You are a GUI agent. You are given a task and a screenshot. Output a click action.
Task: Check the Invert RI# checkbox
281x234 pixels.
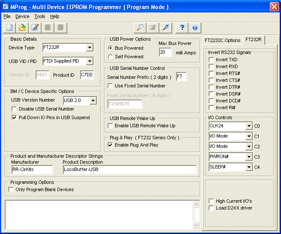click(212, 108)
